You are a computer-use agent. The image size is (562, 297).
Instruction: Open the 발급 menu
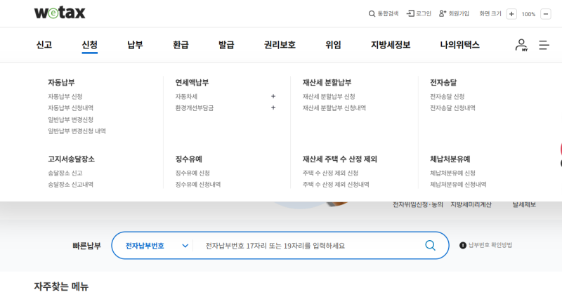[x=226, y=45]
